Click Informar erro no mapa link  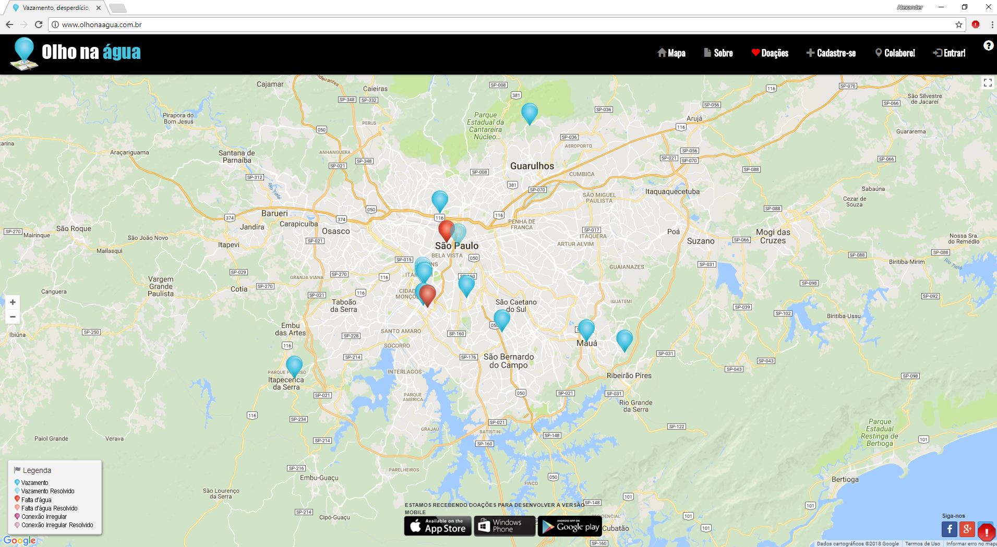tap(971, 543)
